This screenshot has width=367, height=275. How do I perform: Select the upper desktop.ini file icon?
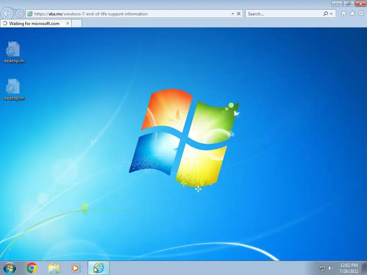(x=14, y=52)
